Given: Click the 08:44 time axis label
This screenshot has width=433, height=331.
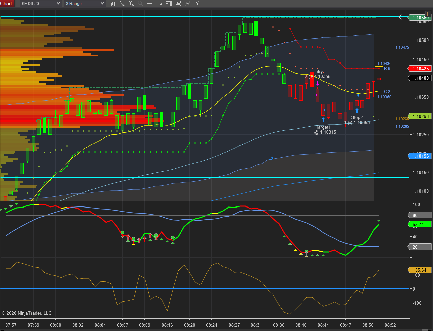Looking at the screenshot, I should pyautogui.click(x=323, y=325).
